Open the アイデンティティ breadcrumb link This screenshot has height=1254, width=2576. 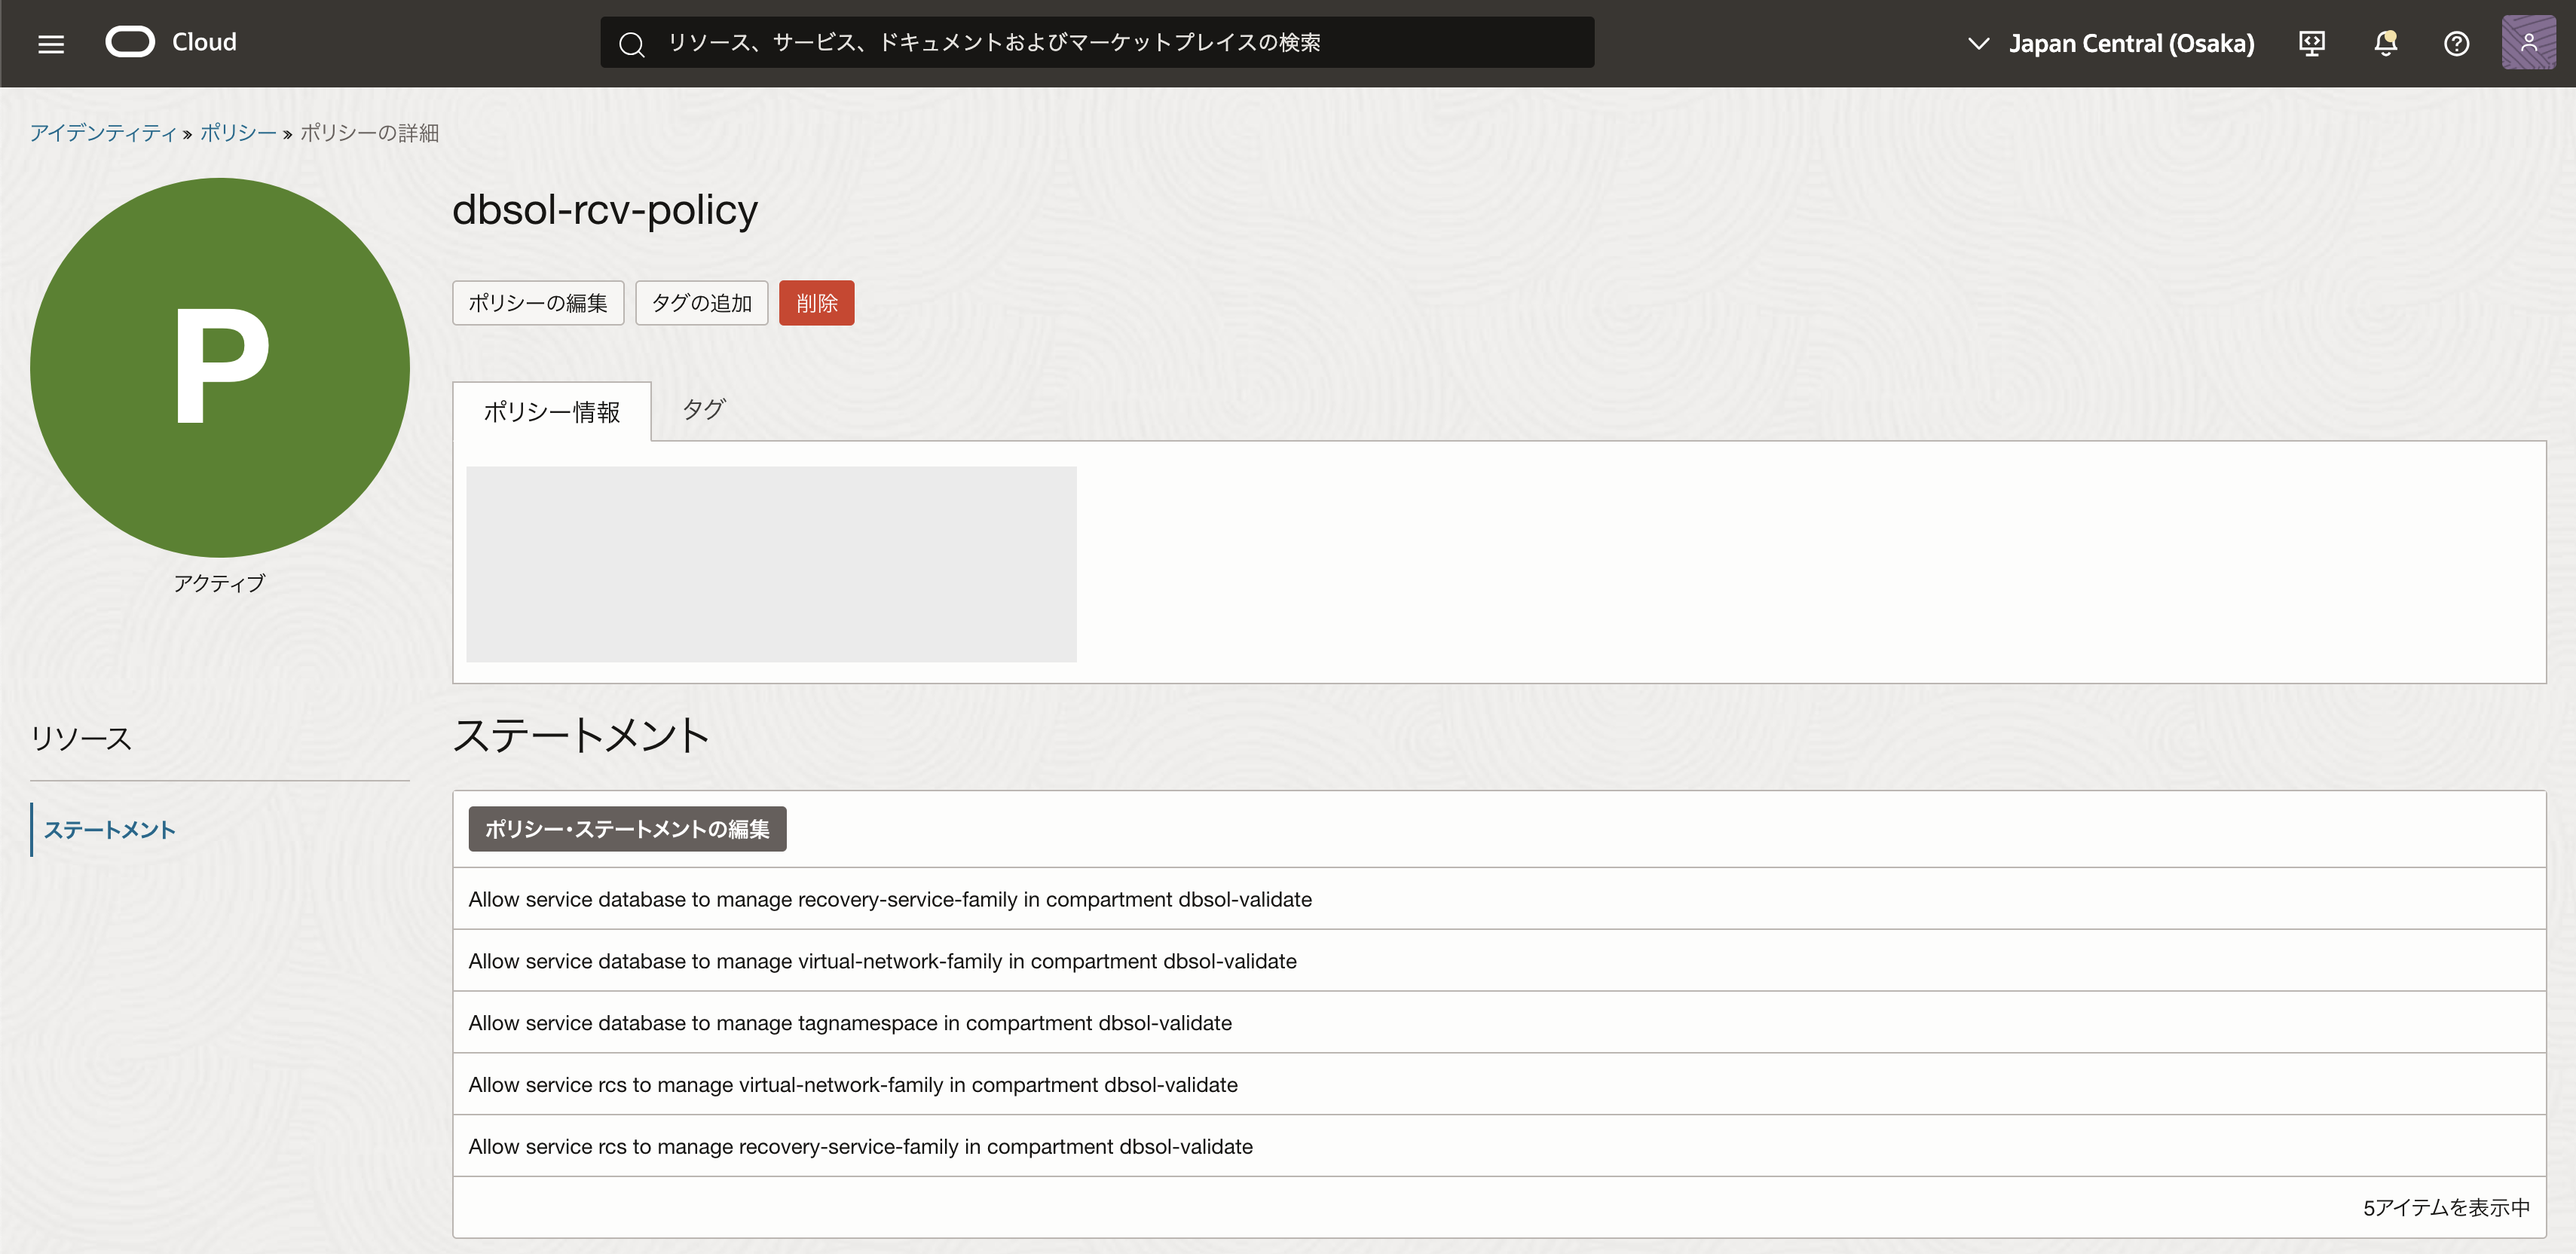[102, 133]
